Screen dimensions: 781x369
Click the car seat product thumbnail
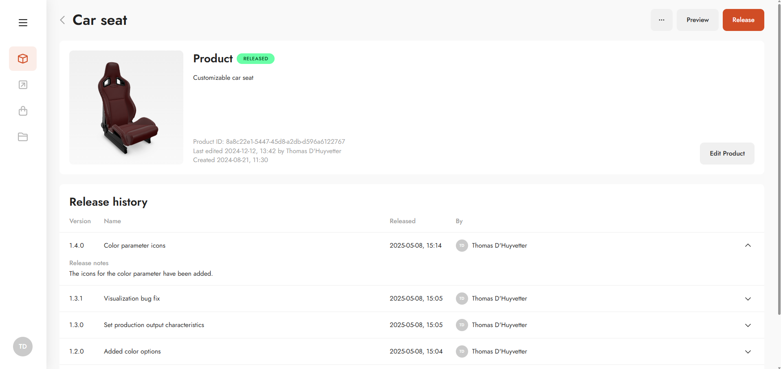pos(126,108)
